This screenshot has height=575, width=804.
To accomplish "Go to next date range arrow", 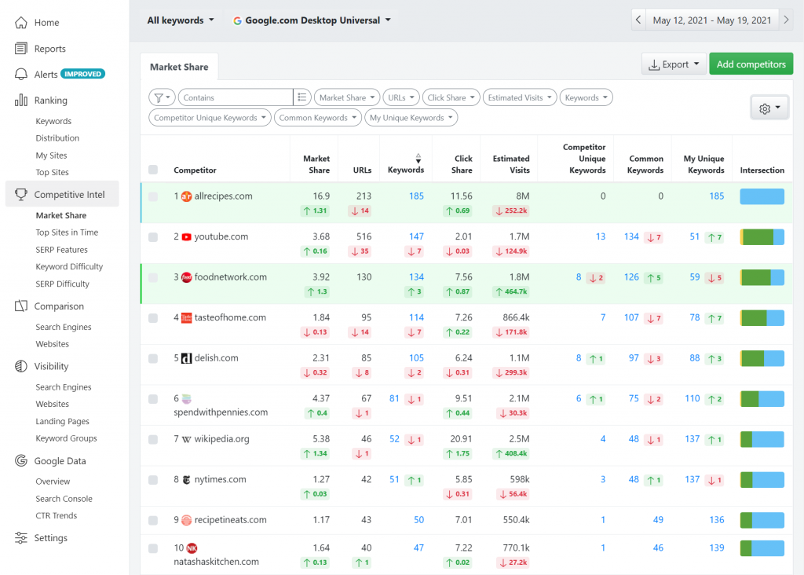I will click(x=786, y=20).
